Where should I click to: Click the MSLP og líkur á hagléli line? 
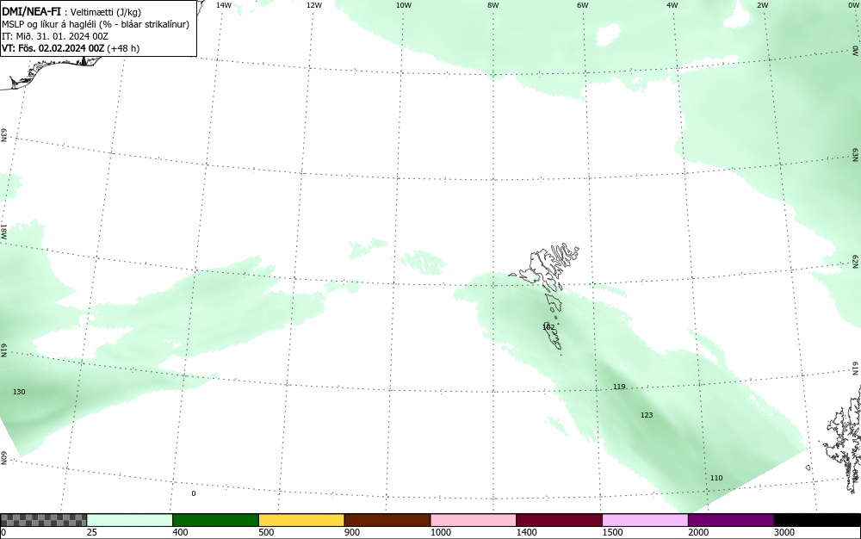point(96,24)
